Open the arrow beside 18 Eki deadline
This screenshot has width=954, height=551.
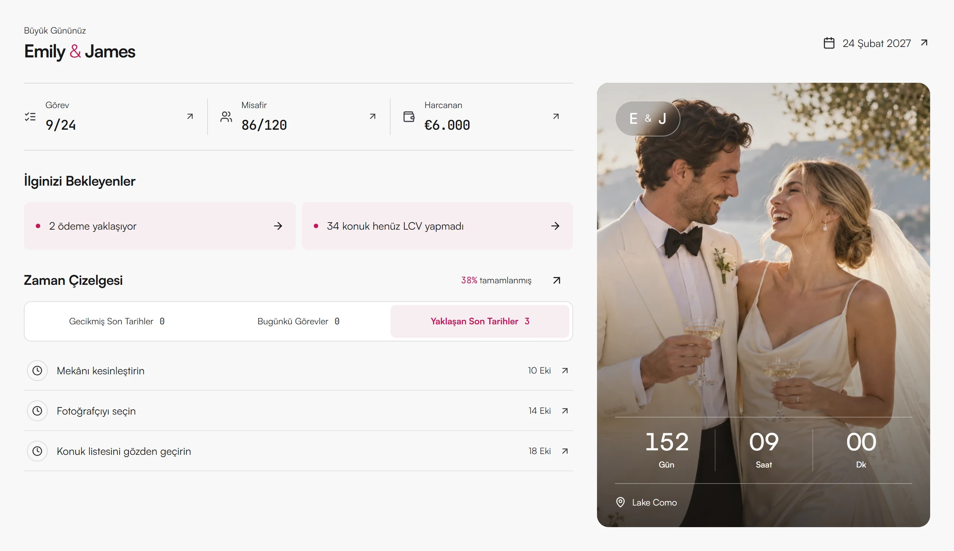(565, 451)
